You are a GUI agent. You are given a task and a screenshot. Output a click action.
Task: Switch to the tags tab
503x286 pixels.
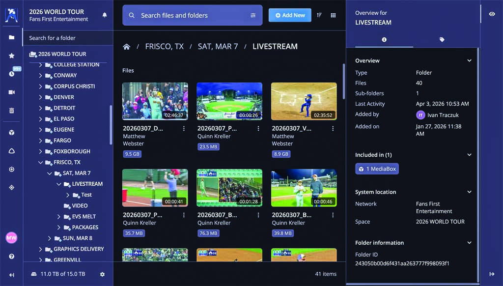pyautogui.click(x=442, y=39)
